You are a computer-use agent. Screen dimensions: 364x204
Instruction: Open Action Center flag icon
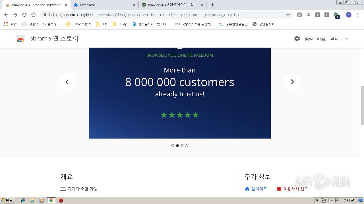[x=337, y=200]
